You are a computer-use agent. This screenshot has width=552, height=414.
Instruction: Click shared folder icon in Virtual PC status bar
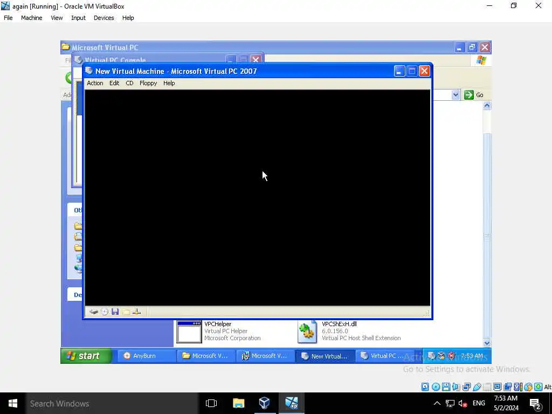[x=126, y=312]
